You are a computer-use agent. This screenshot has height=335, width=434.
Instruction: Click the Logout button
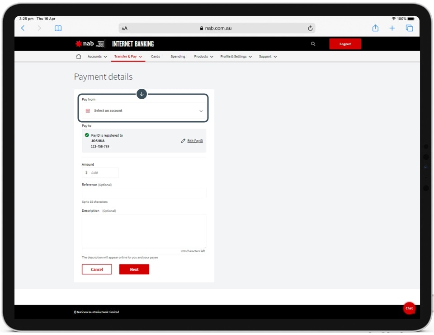(345, 44)
